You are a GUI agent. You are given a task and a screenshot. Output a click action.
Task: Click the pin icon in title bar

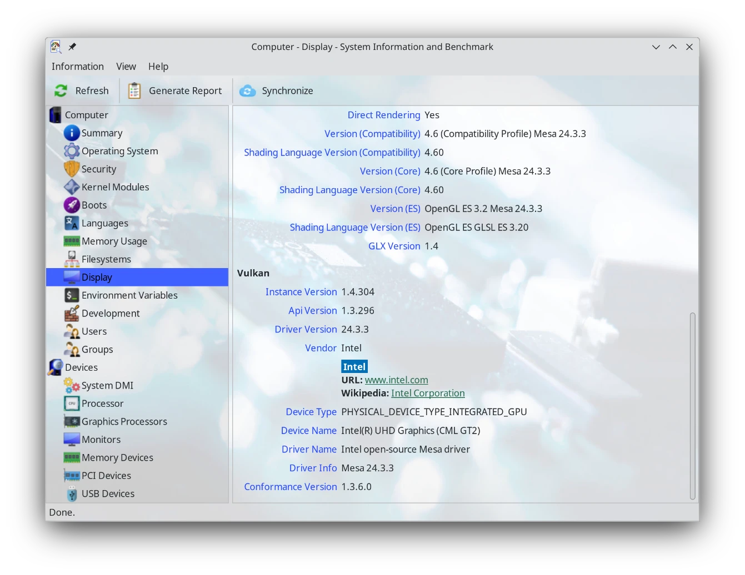pos(72,47)
